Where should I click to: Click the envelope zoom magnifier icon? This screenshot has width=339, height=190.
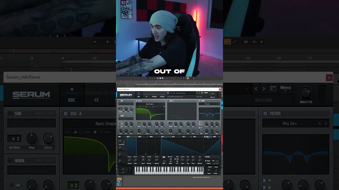tap(159, 148)
